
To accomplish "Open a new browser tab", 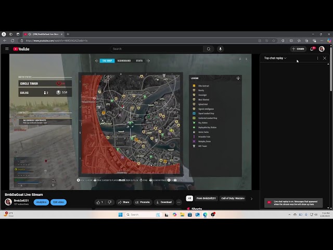I will [68, 34].
